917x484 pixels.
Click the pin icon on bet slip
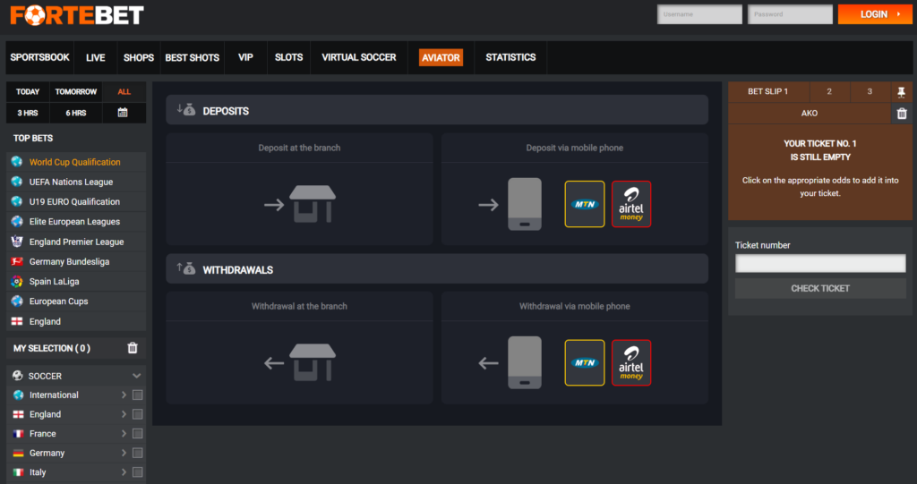[x=901, y=92]
